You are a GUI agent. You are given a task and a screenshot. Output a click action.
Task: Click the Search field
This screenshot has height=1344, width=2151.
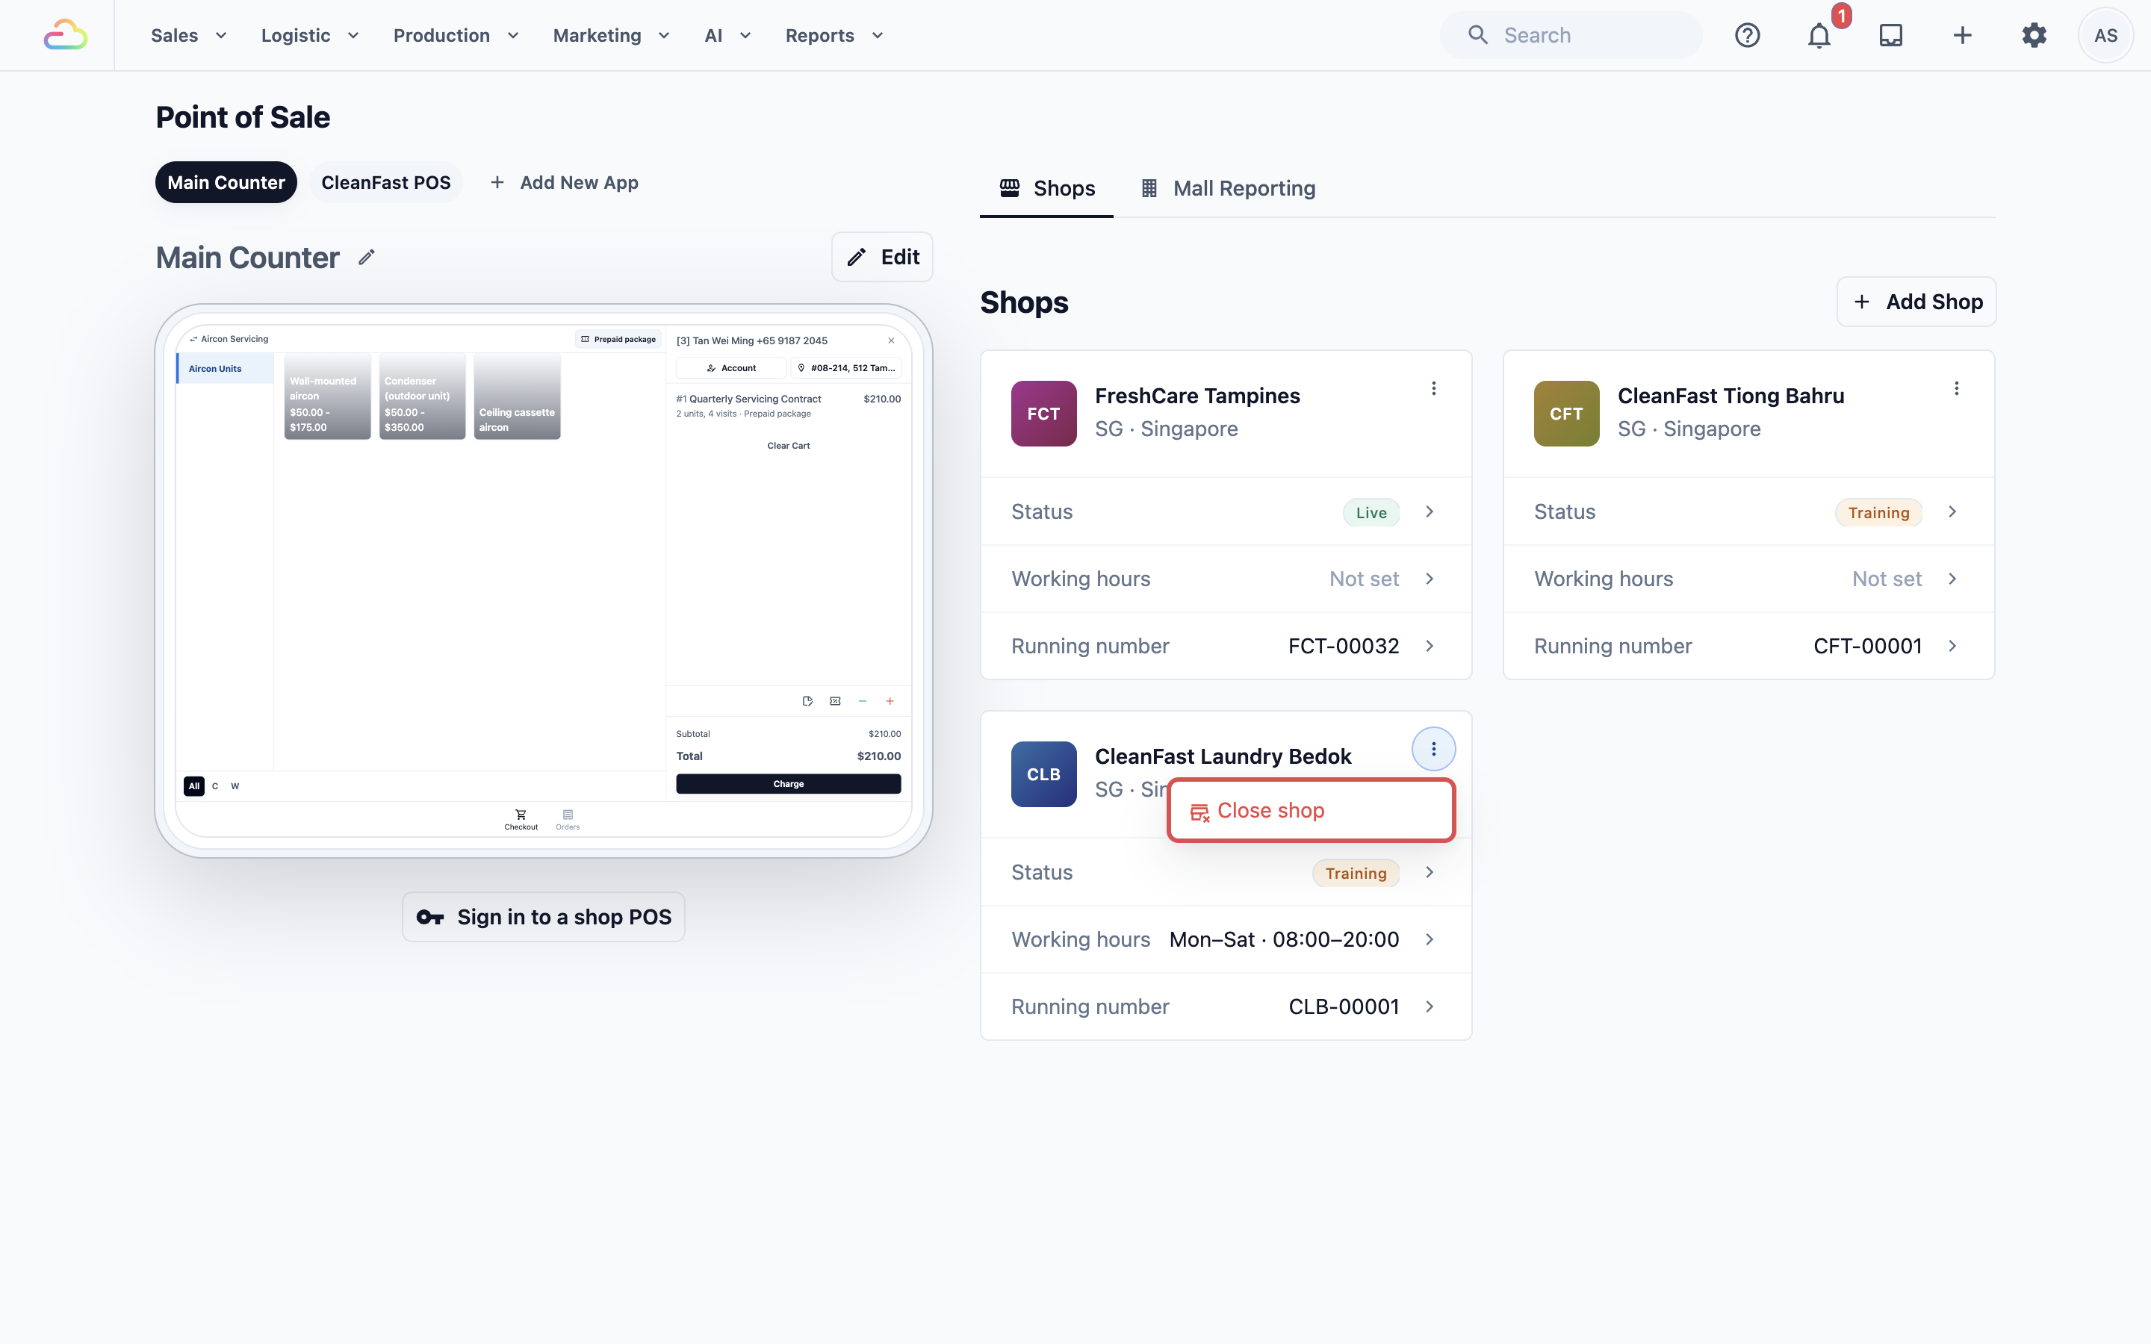(1571, 36)
